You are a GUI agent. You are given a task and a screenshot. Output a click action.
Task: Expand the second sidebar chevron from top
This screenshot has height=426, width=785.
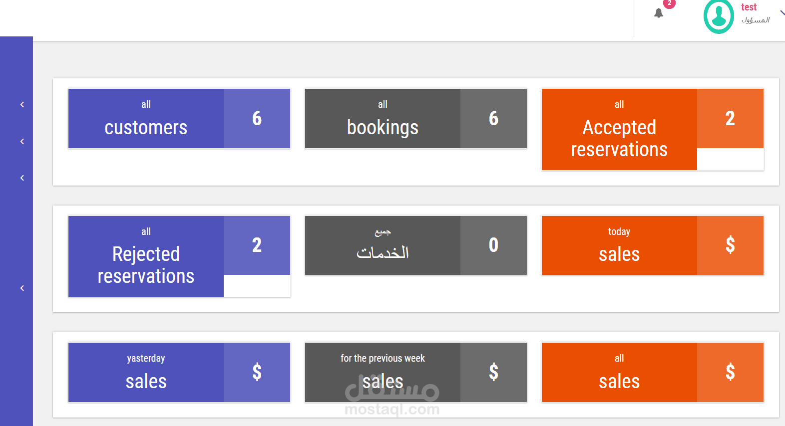[x=22, y=142]
